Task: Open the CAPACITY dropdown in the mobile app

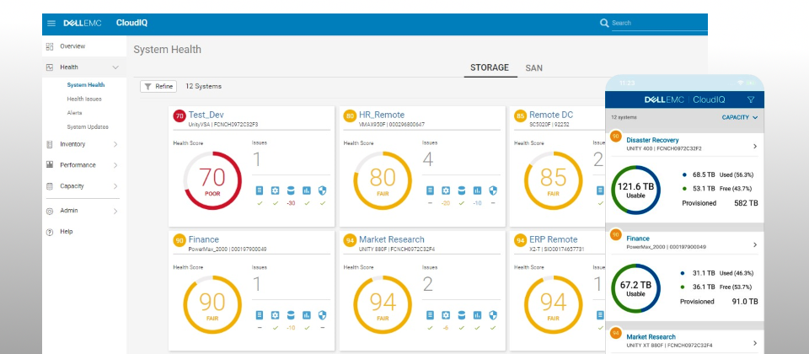Action: pos(740,118)
